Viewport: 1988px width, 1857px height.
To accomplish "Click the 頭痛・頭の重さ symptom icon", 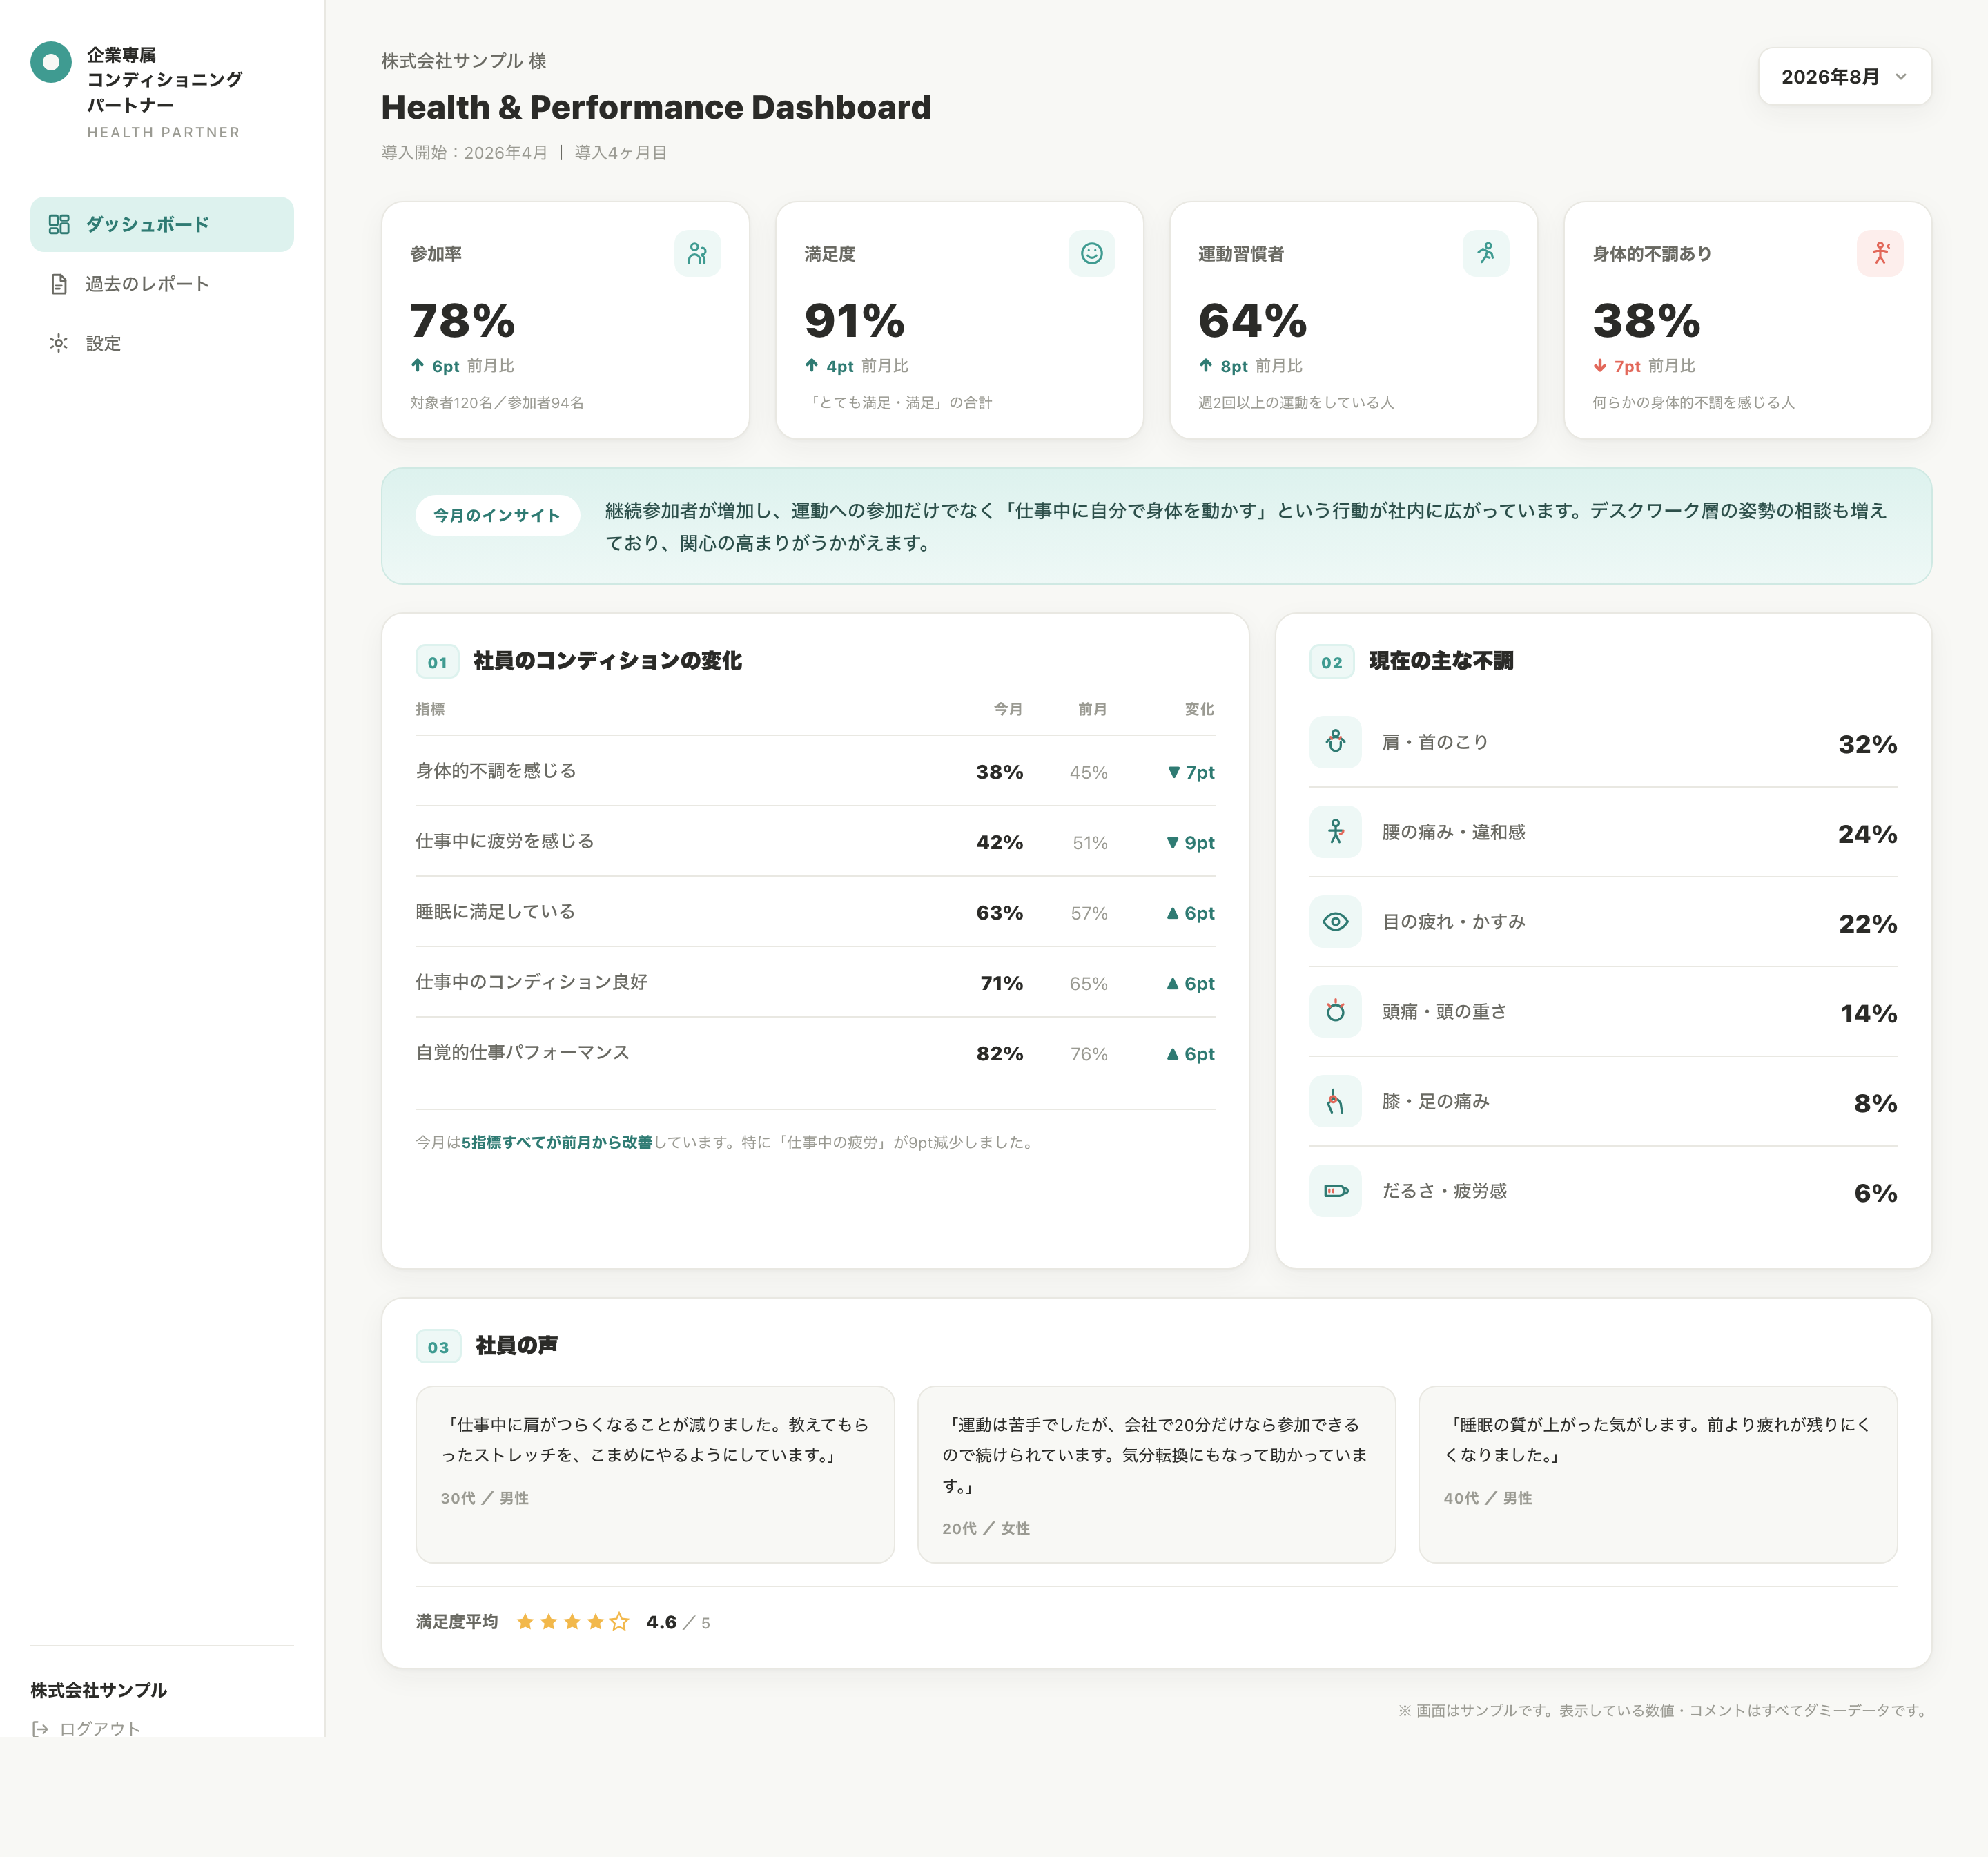I will 1335,1011.
